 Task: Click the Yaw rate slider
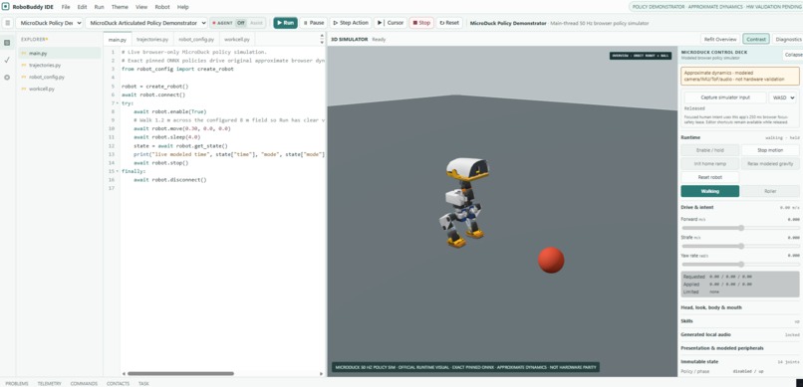pyautogui.click(x=740, y=265)
